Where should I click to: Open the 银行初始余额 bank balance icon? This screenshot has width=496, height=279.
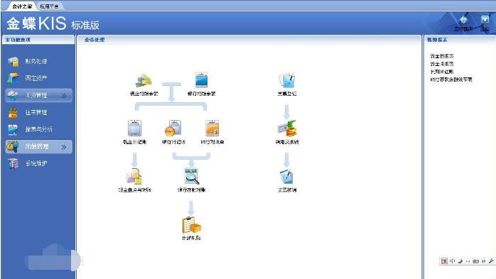tap(201, 80)
